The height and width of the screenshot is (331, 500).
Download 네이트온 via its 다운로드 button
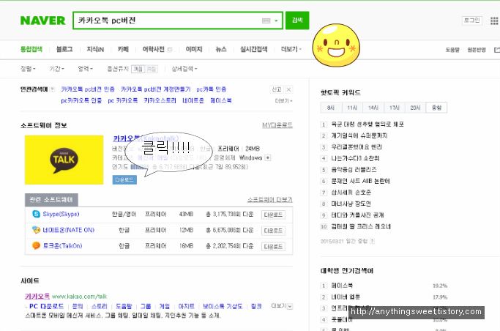(273, 231)
